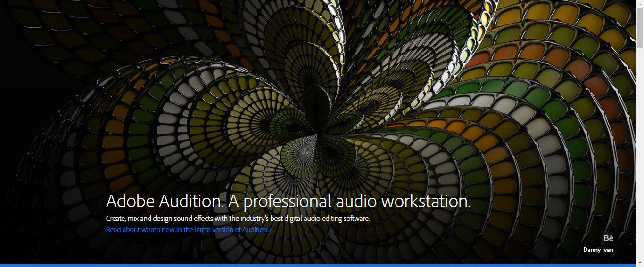This screenshot has width=644, height=267.
Task: Click the scrollbar down arrow
Action: coord(640,263)
